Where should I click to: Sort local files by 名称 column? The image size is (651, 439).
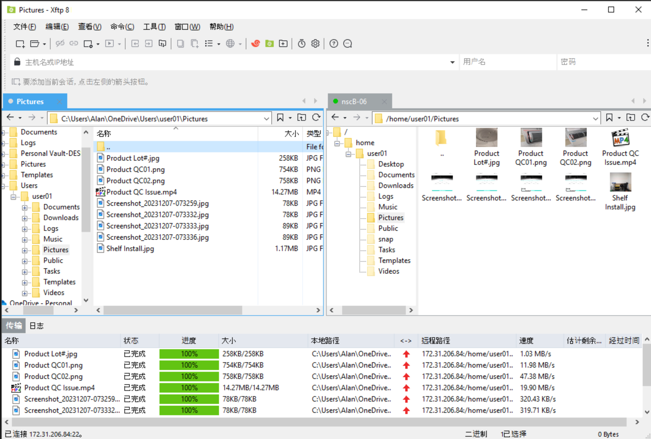[x=176, y=134]
